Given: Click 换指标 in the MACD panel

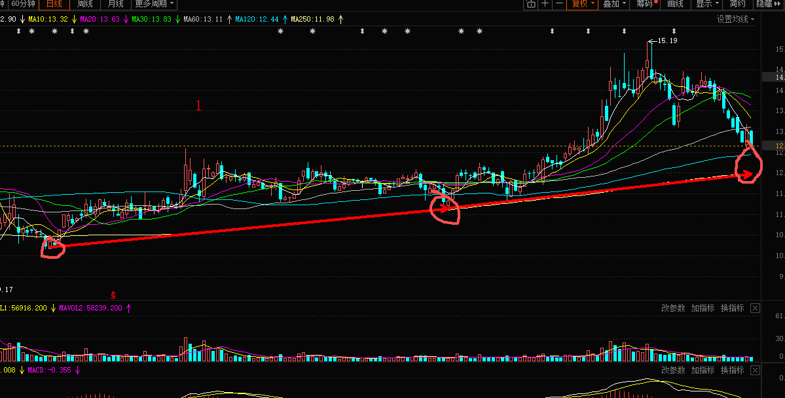Looking at the screenshot, I should [x=733, y=370].
